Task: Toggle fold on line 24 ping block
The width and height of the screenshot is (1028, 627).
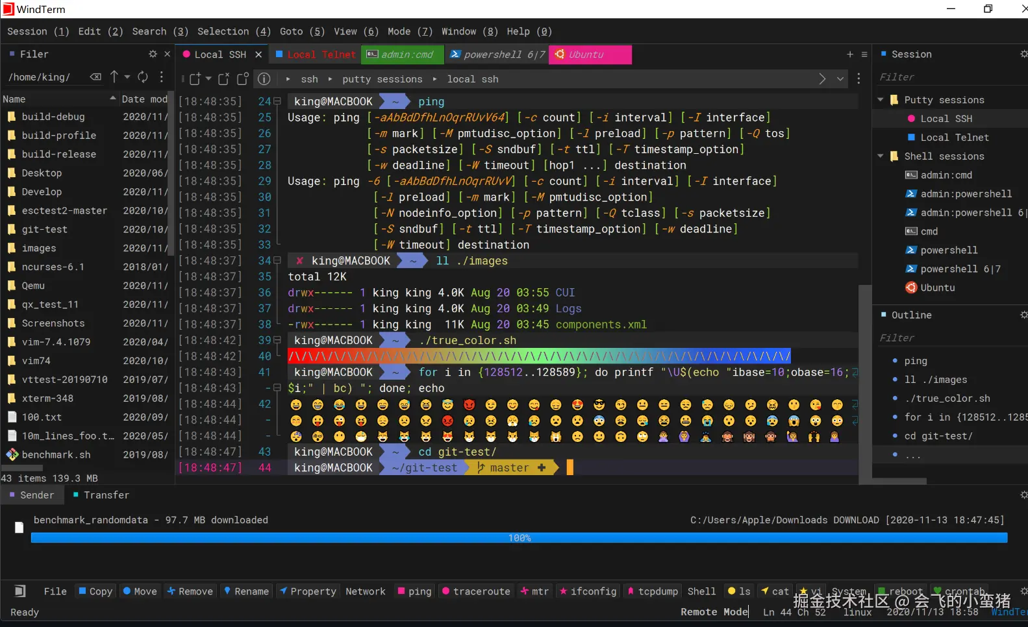Action: (277, 101)
